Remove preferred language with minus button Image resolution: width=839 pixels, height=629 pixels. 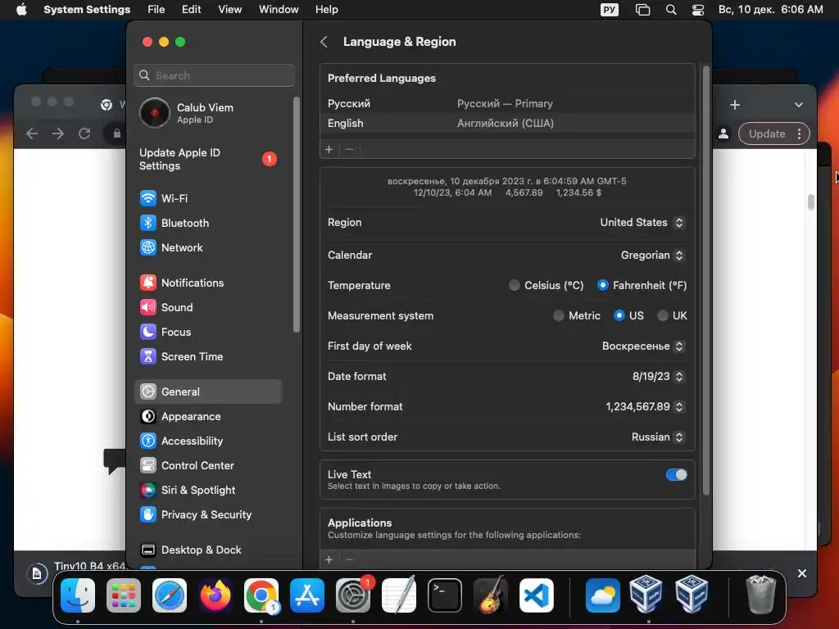click(349, 150)
